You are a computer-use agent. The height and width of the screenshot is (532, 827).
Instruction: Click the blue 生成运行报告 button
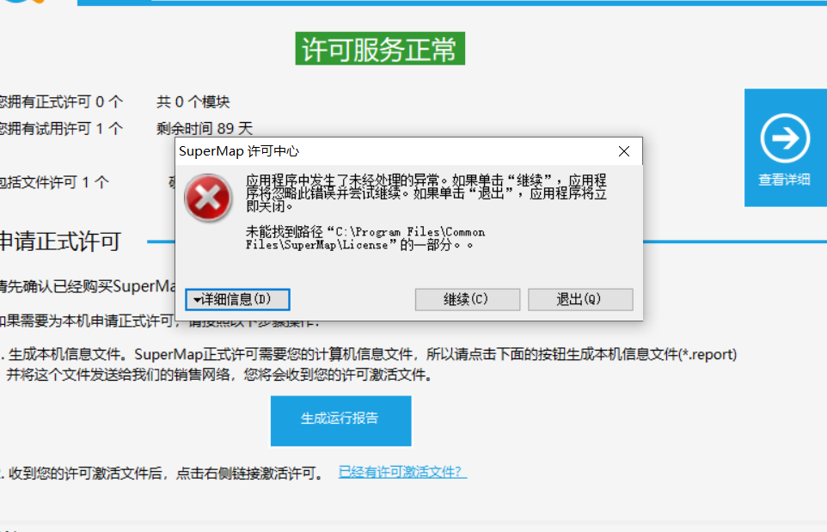pos(340,421)
